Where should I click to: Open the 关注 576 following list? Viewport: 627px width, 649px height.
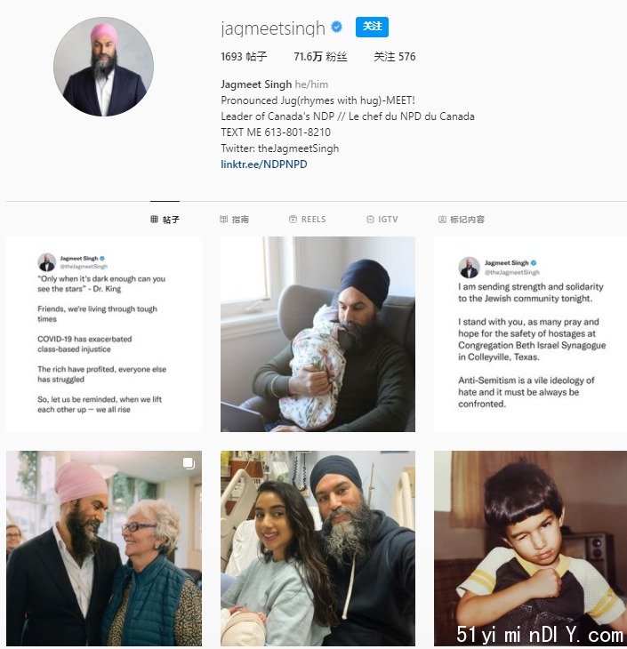click(394, 57)
